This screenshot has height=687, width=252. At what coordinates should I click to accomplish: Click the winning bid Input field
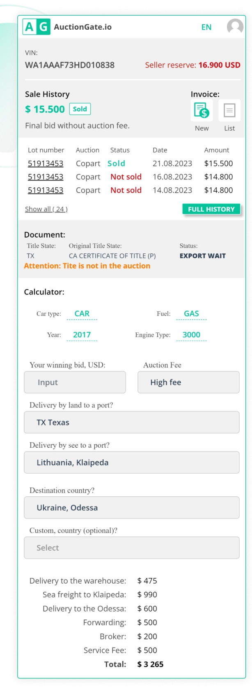75,382
